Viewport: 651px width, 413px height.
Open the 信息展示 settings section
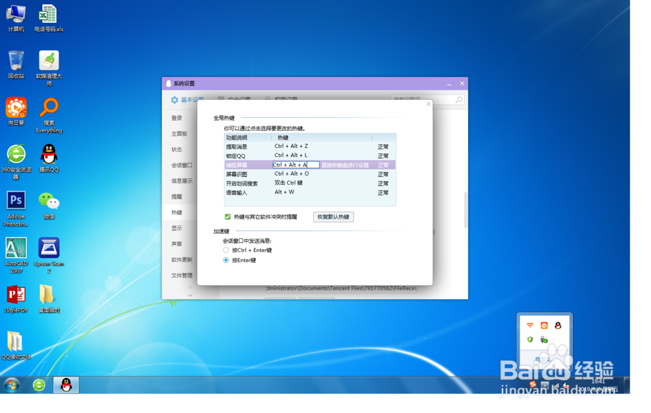click(x=182, y=181)
